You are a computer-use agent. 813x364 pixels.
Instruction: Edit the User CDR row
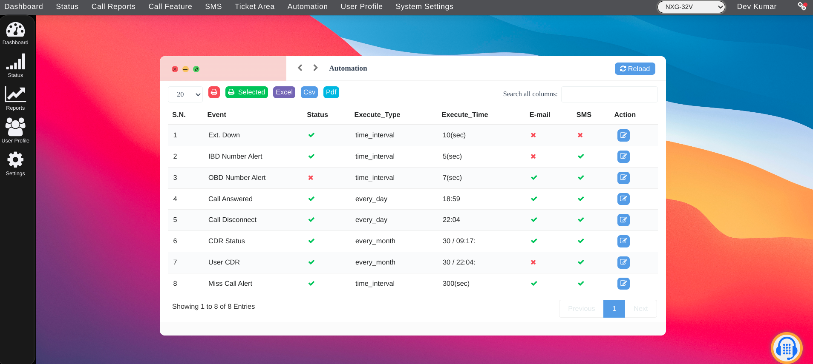[623, 262]
